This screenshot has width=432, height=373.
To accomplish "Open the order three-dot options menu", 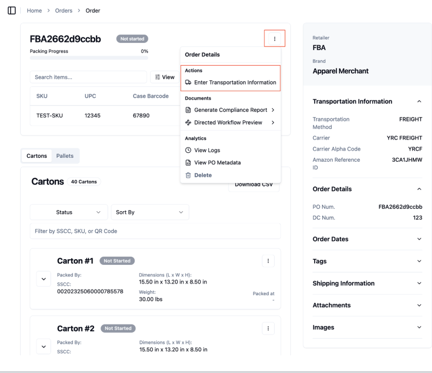I will [x=274, y=39].
